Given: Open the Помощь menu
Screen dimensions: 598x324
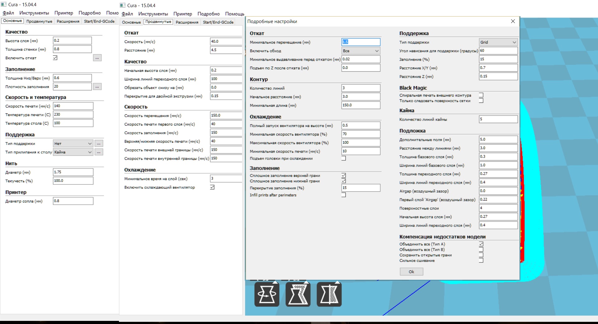Looking at the screenshot, I should [x=235, y=14].
